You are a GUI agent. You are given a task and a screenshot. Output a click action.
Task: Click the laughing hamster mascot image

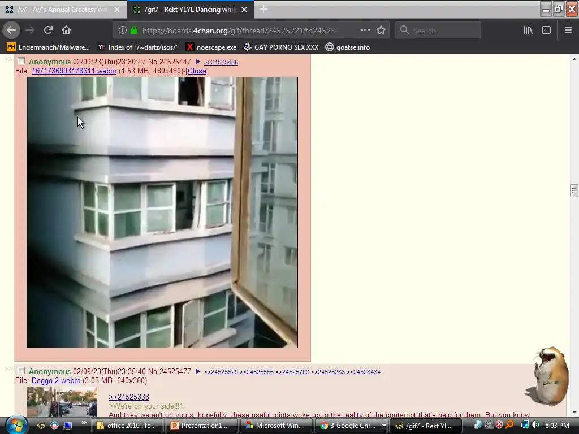point(548,376)
